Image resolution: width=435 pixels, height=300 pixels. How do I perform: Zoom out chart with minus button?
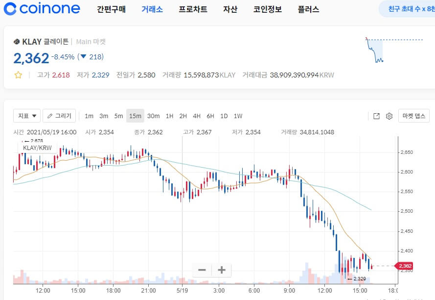(202, 270)
